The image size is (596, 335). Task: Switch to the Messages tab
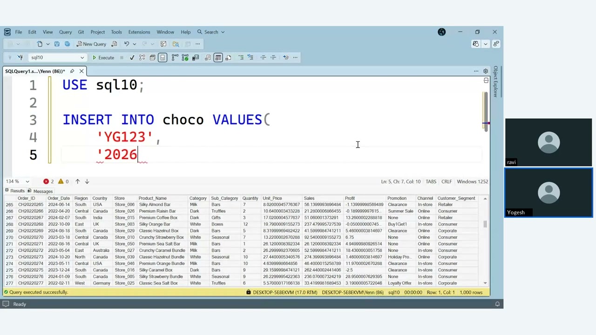(40, 191)
